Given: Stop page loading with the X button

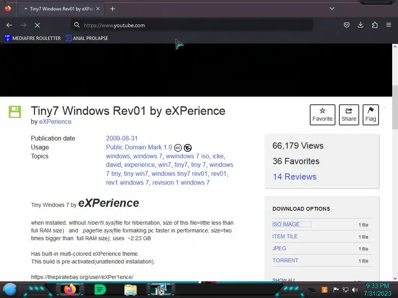Looking at the screenshot, I should coord(37,25).
